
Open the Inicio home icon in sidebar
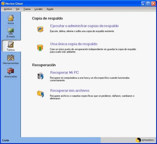tap(11, 18)
